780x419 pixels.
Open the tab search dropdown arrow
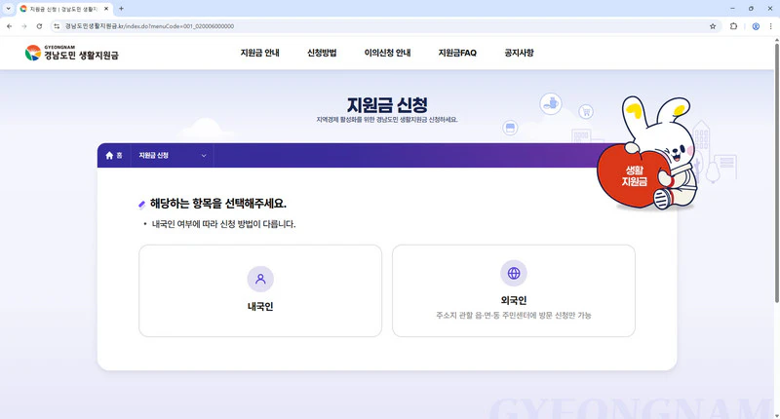point(8,9)
